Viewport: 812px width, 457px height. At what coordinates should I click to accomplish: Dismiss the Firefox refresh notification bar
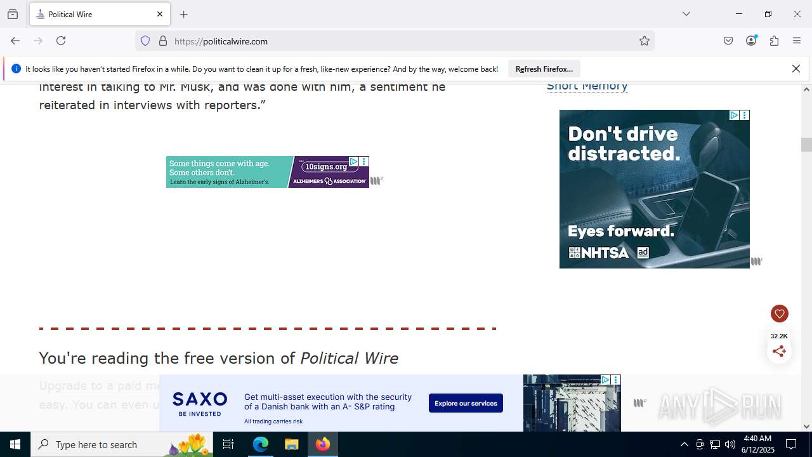tap(796, 69)
